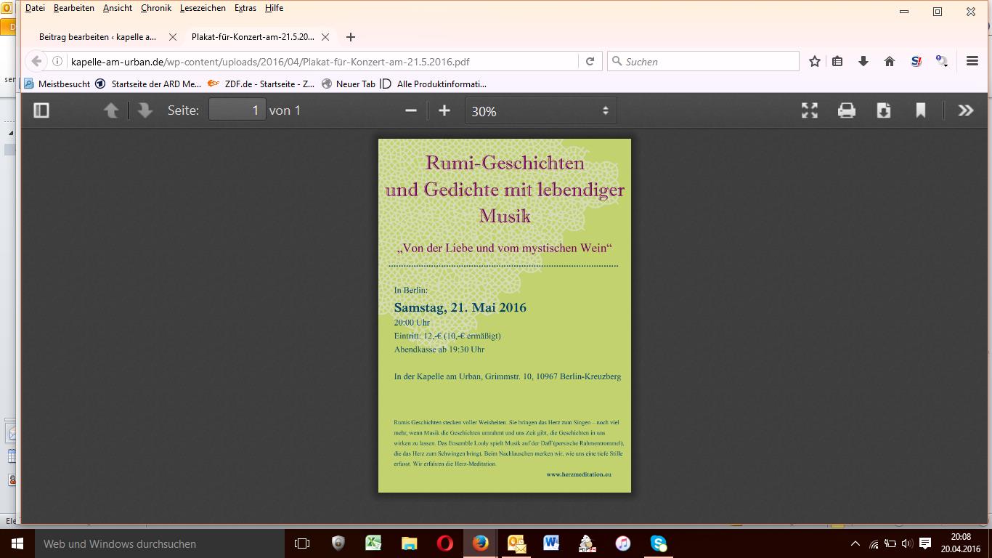992x558 pixels.
Task: Open the 30% zoom level dropdown
Action: [x=540, y=111]
